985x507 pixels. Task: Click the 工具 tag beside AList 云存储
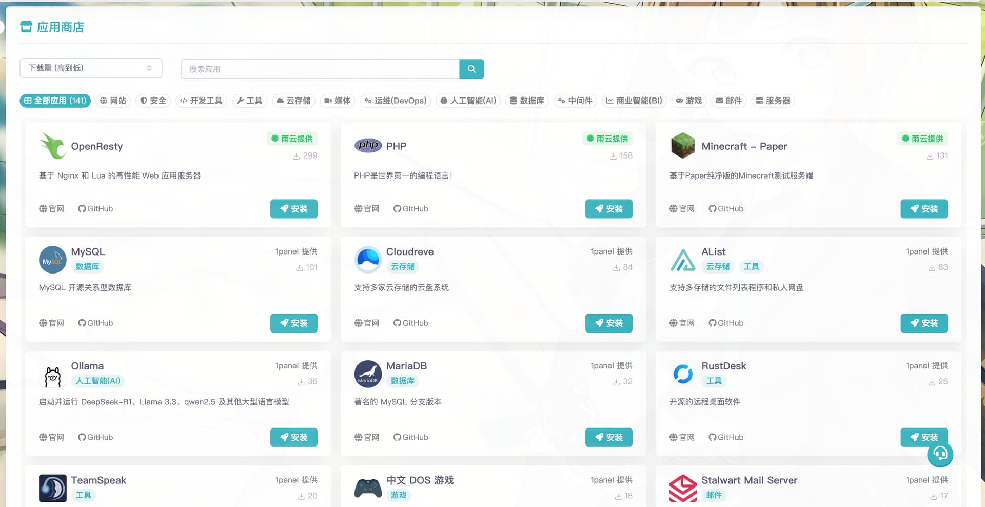tap(752, 267)
